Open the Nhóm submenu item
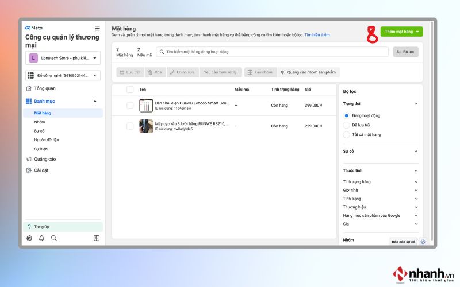460x287 pixels. coord(39,122)
